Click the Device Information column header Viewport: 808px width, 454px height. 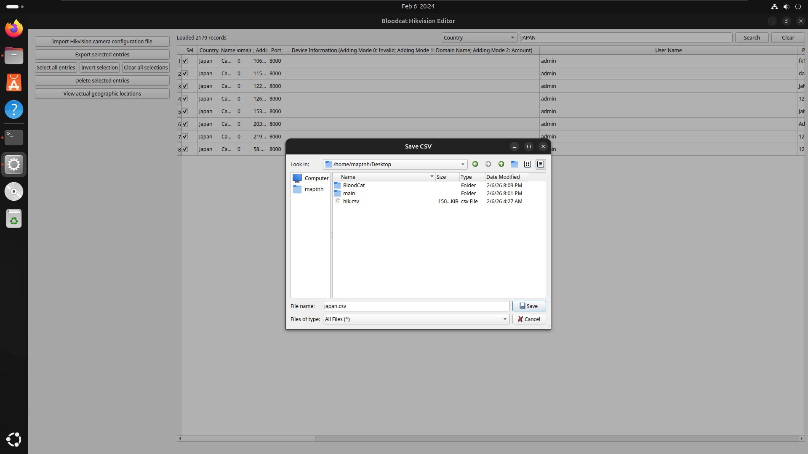[x=412, y=50]
